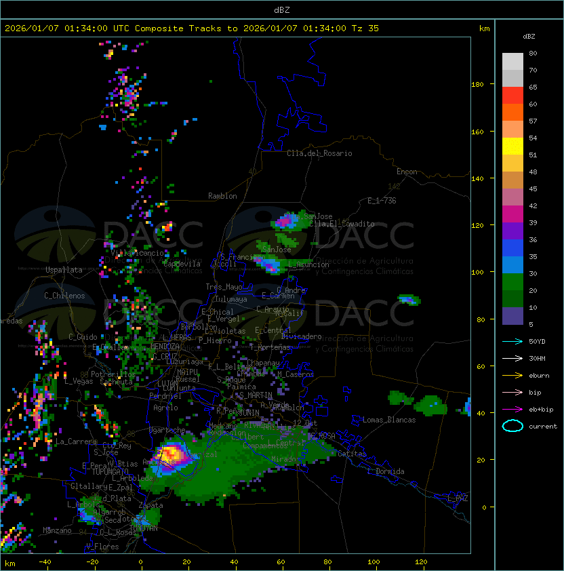Pick the bright yellow 51-54 dBZ swatch
The image size is (564, 571).
tap(512, 146)
